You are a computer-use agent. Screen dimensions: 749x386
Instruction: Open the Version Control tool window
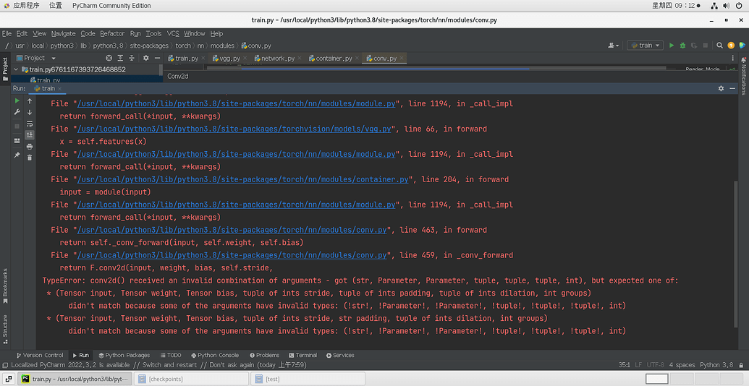point(40,355)
